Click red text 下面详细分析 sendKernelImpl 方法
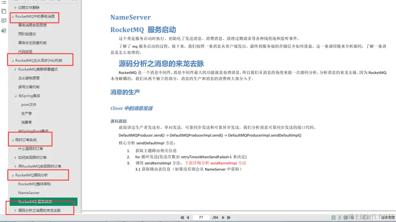This screenshot has width=396, height=222. click(216, 163)
